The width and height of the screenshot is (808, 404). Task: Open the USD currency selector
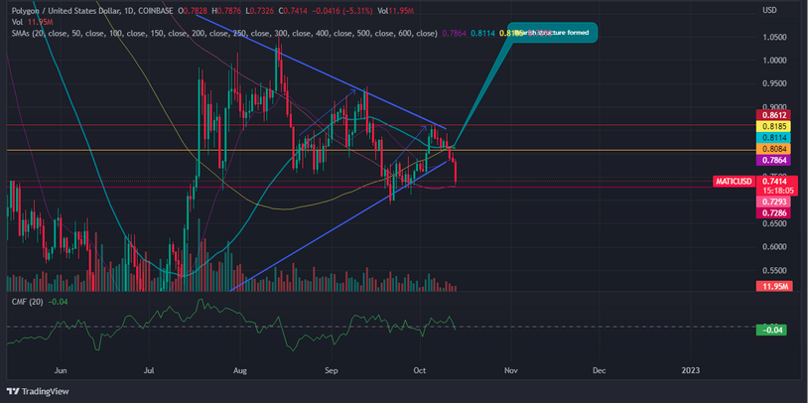point(768,10)
